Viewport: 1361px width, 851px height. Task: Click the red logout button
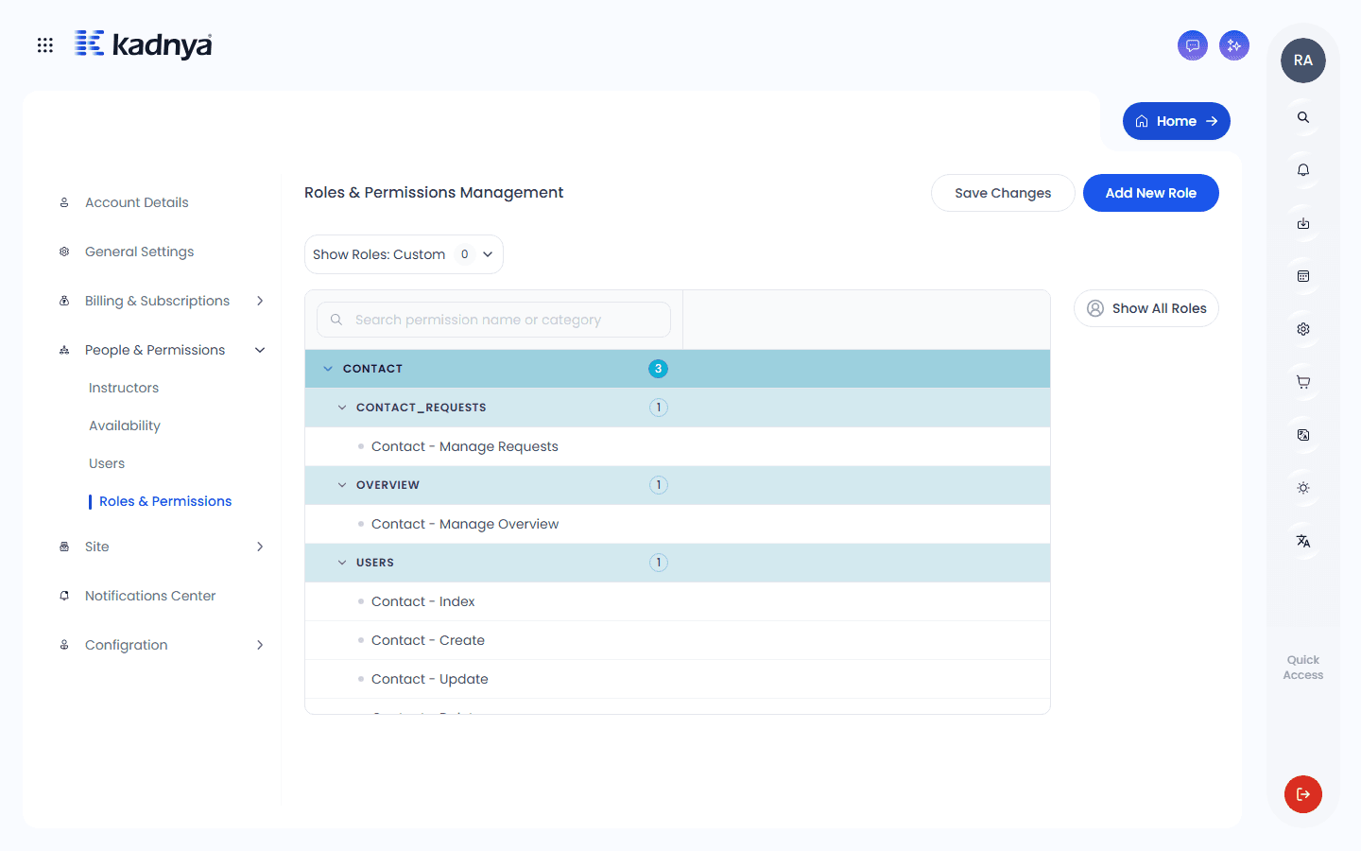pyautogui.click(x=1303, y=794)
